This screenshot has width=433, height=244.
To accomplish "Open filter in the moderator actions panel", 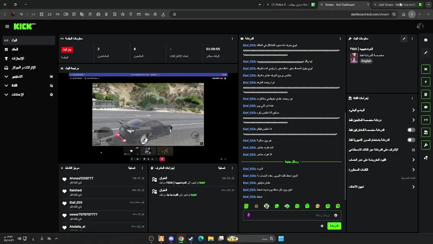I will coord(222,168).
